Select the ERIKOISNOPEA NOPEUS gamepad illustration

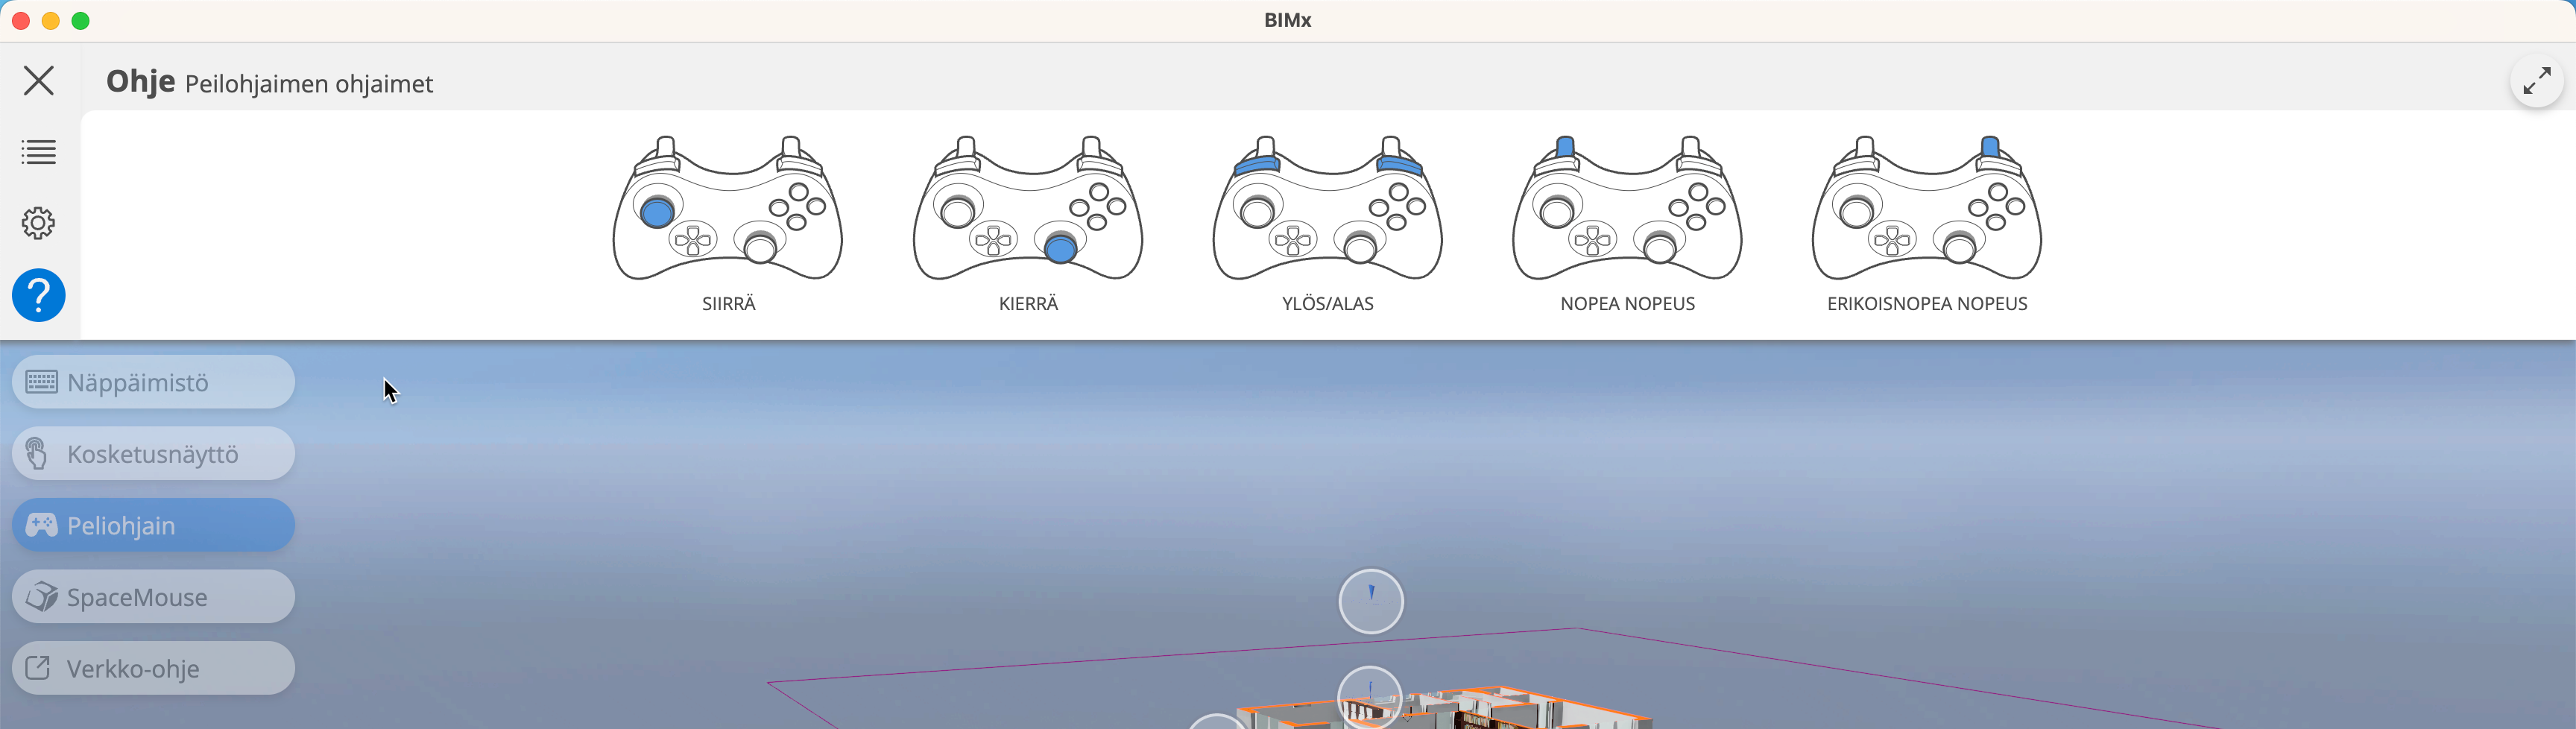[x=1927, y=208]
